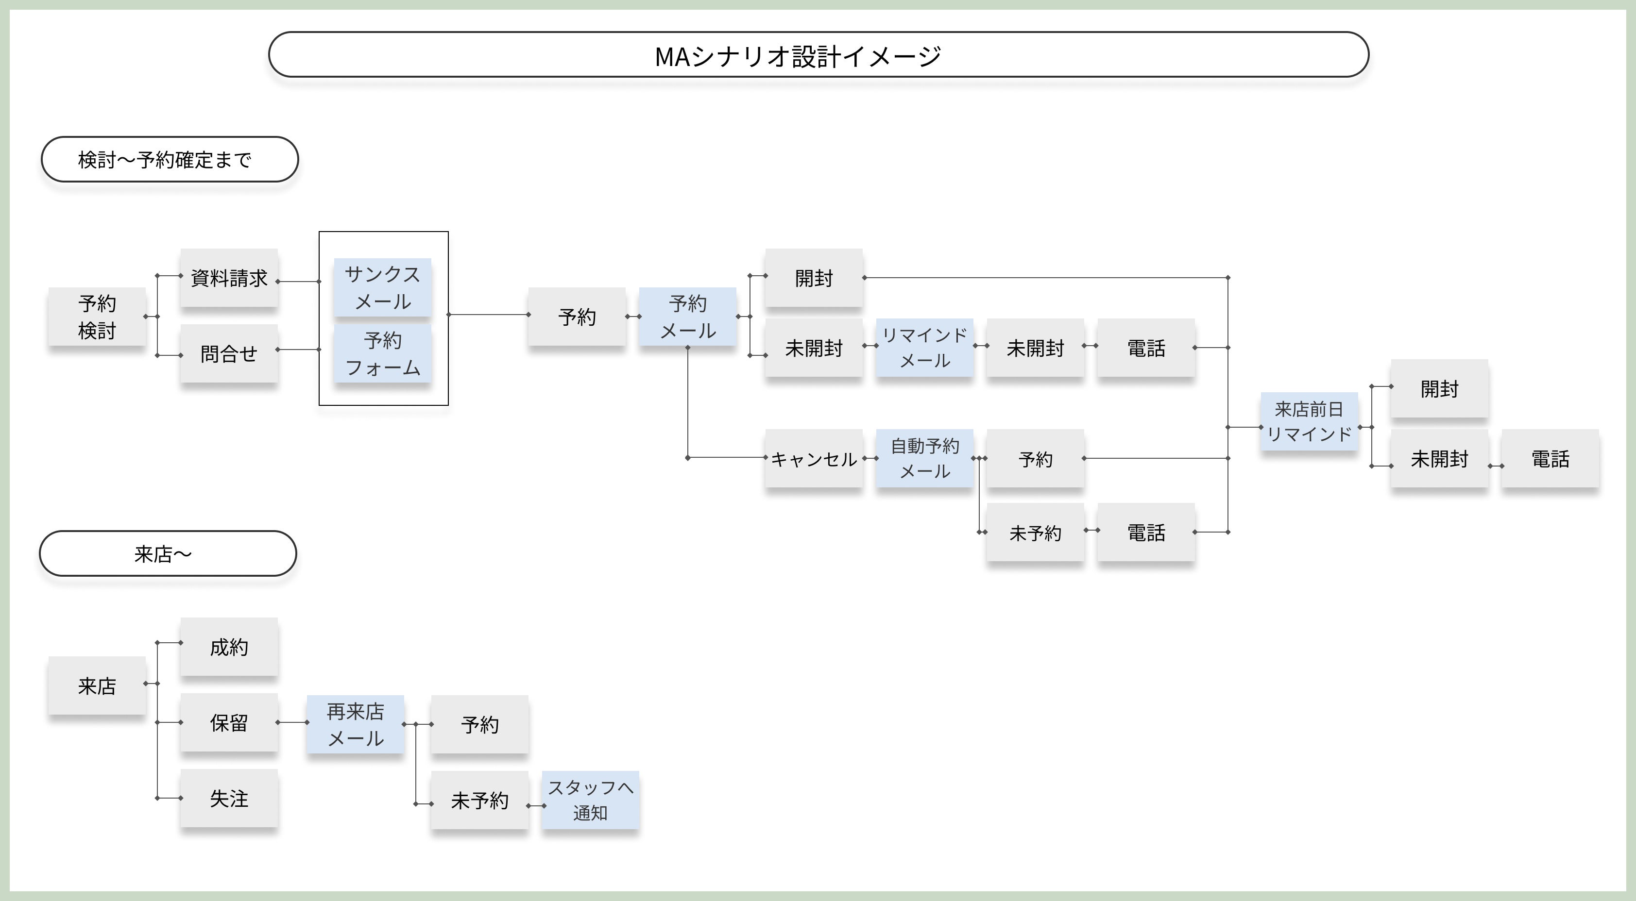This screenshot has width=1636, height=901.
Task: Select the 資料請求 box
Action: (229, 278)
